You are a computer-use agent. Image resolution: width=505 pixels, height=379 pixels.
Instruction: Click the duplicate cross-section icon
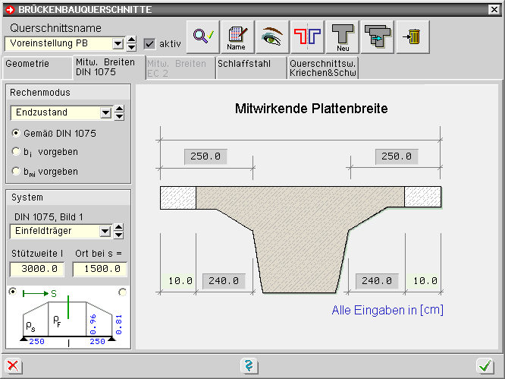tap(378, 36)
